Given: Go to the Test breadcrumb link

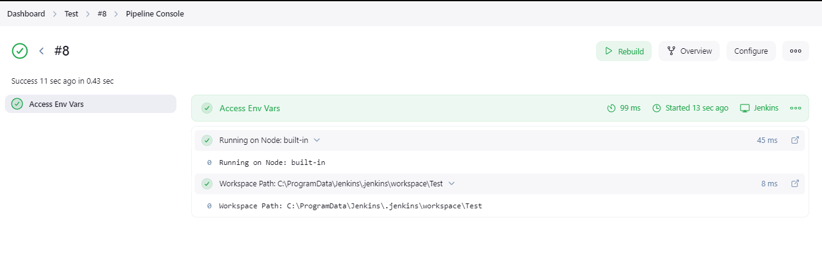Looking at the screenshot, I should pyautogui.click(x=71, y=13).
